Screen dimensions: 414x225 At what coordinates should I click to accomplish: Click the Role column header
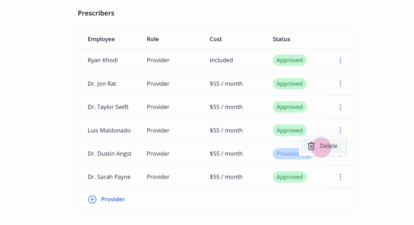point(153,39)
